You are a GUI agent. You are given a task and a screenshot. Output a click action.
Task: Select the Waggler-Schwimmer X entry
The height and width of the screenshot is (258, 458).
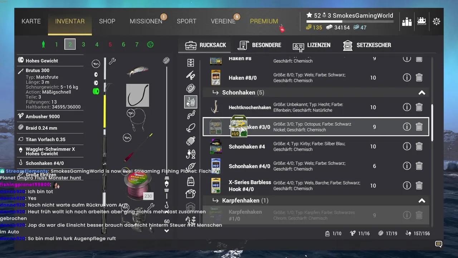click(50, 151)
